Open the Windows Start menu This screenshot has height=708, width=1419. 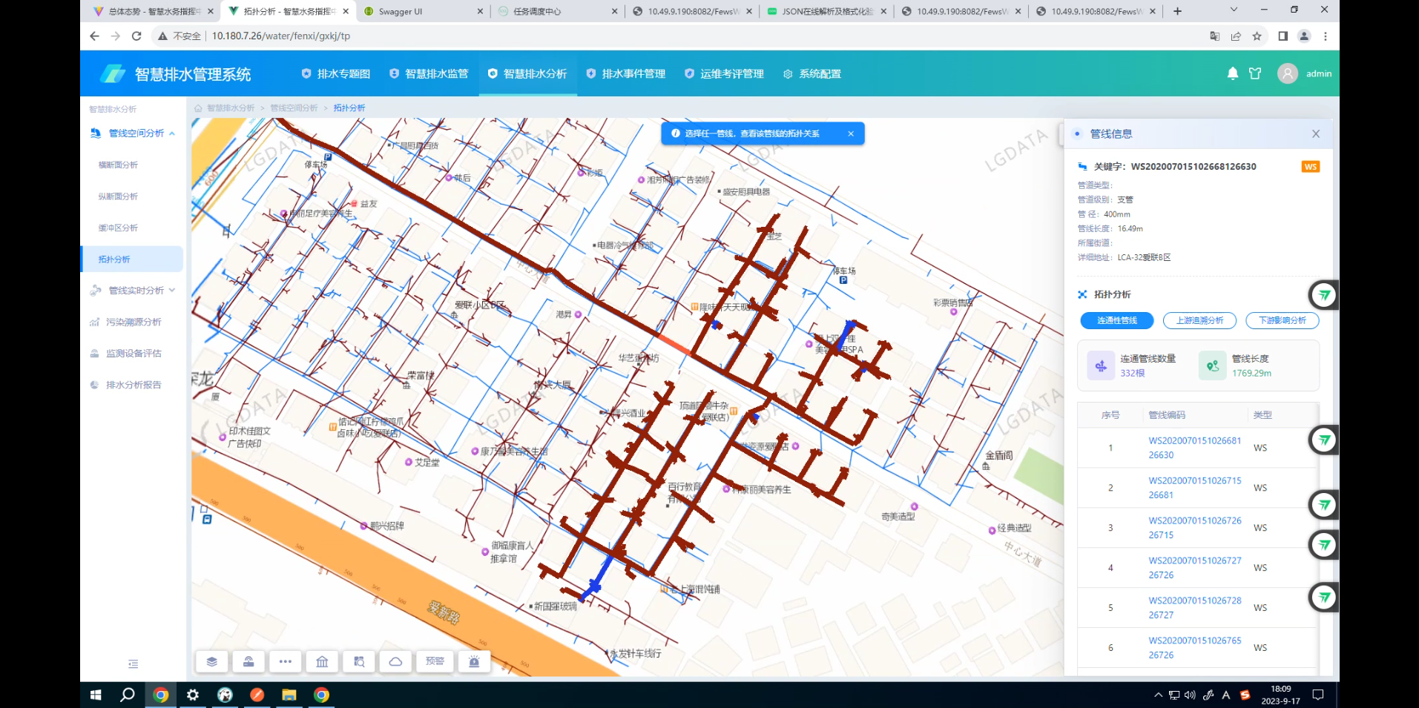[96, 695]
